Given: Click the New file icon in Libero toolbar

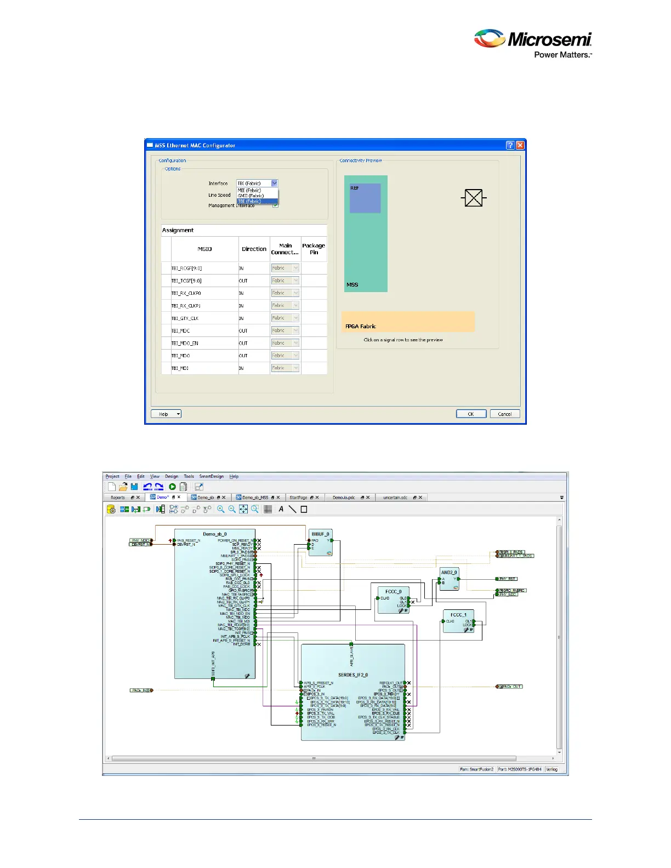Looking at the screenshot, I should [112, 487].
